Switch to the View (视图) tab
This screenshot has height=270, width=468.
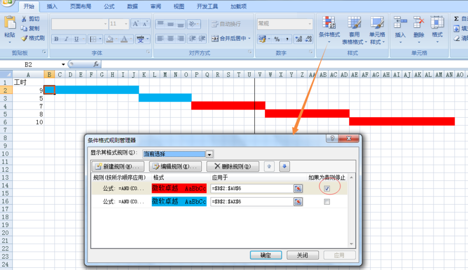[x=179, y=6]
